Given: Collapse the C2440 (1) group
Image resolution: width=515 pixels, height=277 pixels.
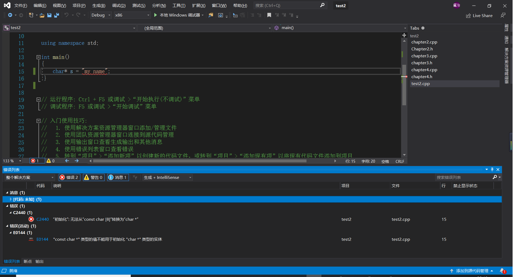Looking at the screenshot, I should coord(10,212).
